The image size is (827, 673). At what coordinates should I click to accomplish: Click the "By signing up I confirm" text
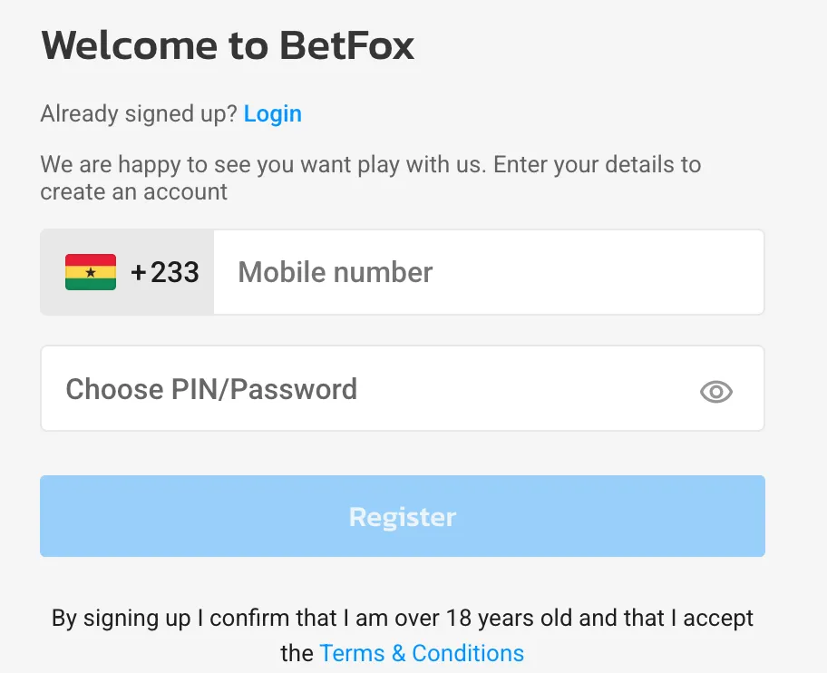pyautogui.click(x=172, y=619)
